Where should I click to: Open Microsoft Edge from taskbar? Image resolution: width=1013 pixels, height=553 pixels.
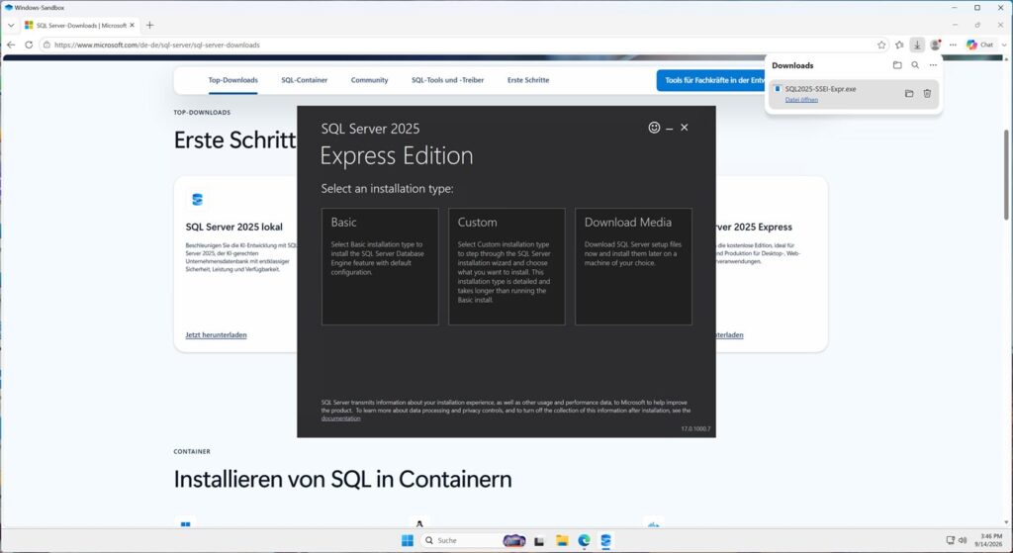(x=584, y=541)
